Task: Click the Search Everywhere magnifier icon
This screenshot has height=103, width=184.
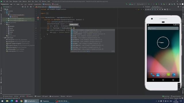Action: click(x=178, y=4)
